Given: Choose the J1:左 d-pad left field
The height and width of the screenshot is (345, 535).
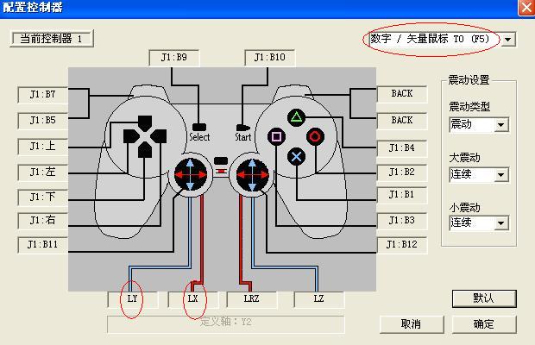Looking at the screenshot, I should coord(42,172).
